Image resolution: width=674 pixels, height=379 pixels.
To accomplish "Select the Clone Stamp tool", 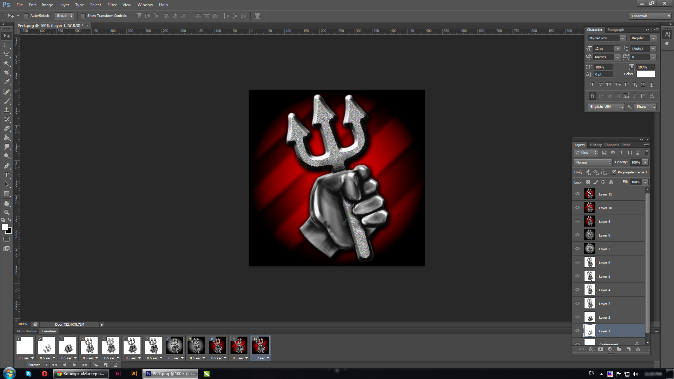I will coord(7,110).
